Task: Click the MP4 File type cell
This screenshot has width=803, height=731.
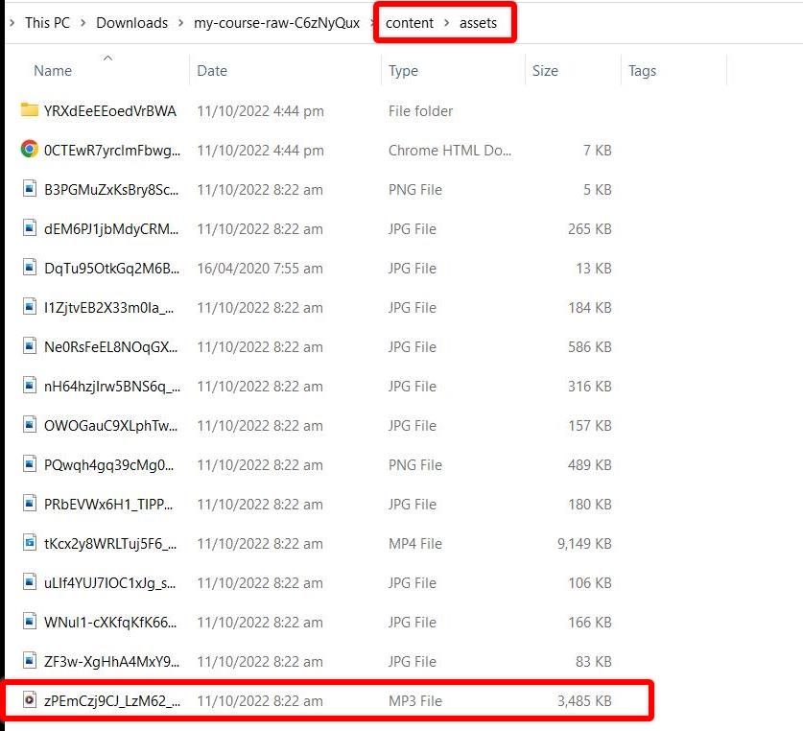Action: [414, 544]
